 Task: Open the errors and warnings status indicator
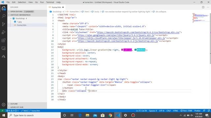point(13,111)
